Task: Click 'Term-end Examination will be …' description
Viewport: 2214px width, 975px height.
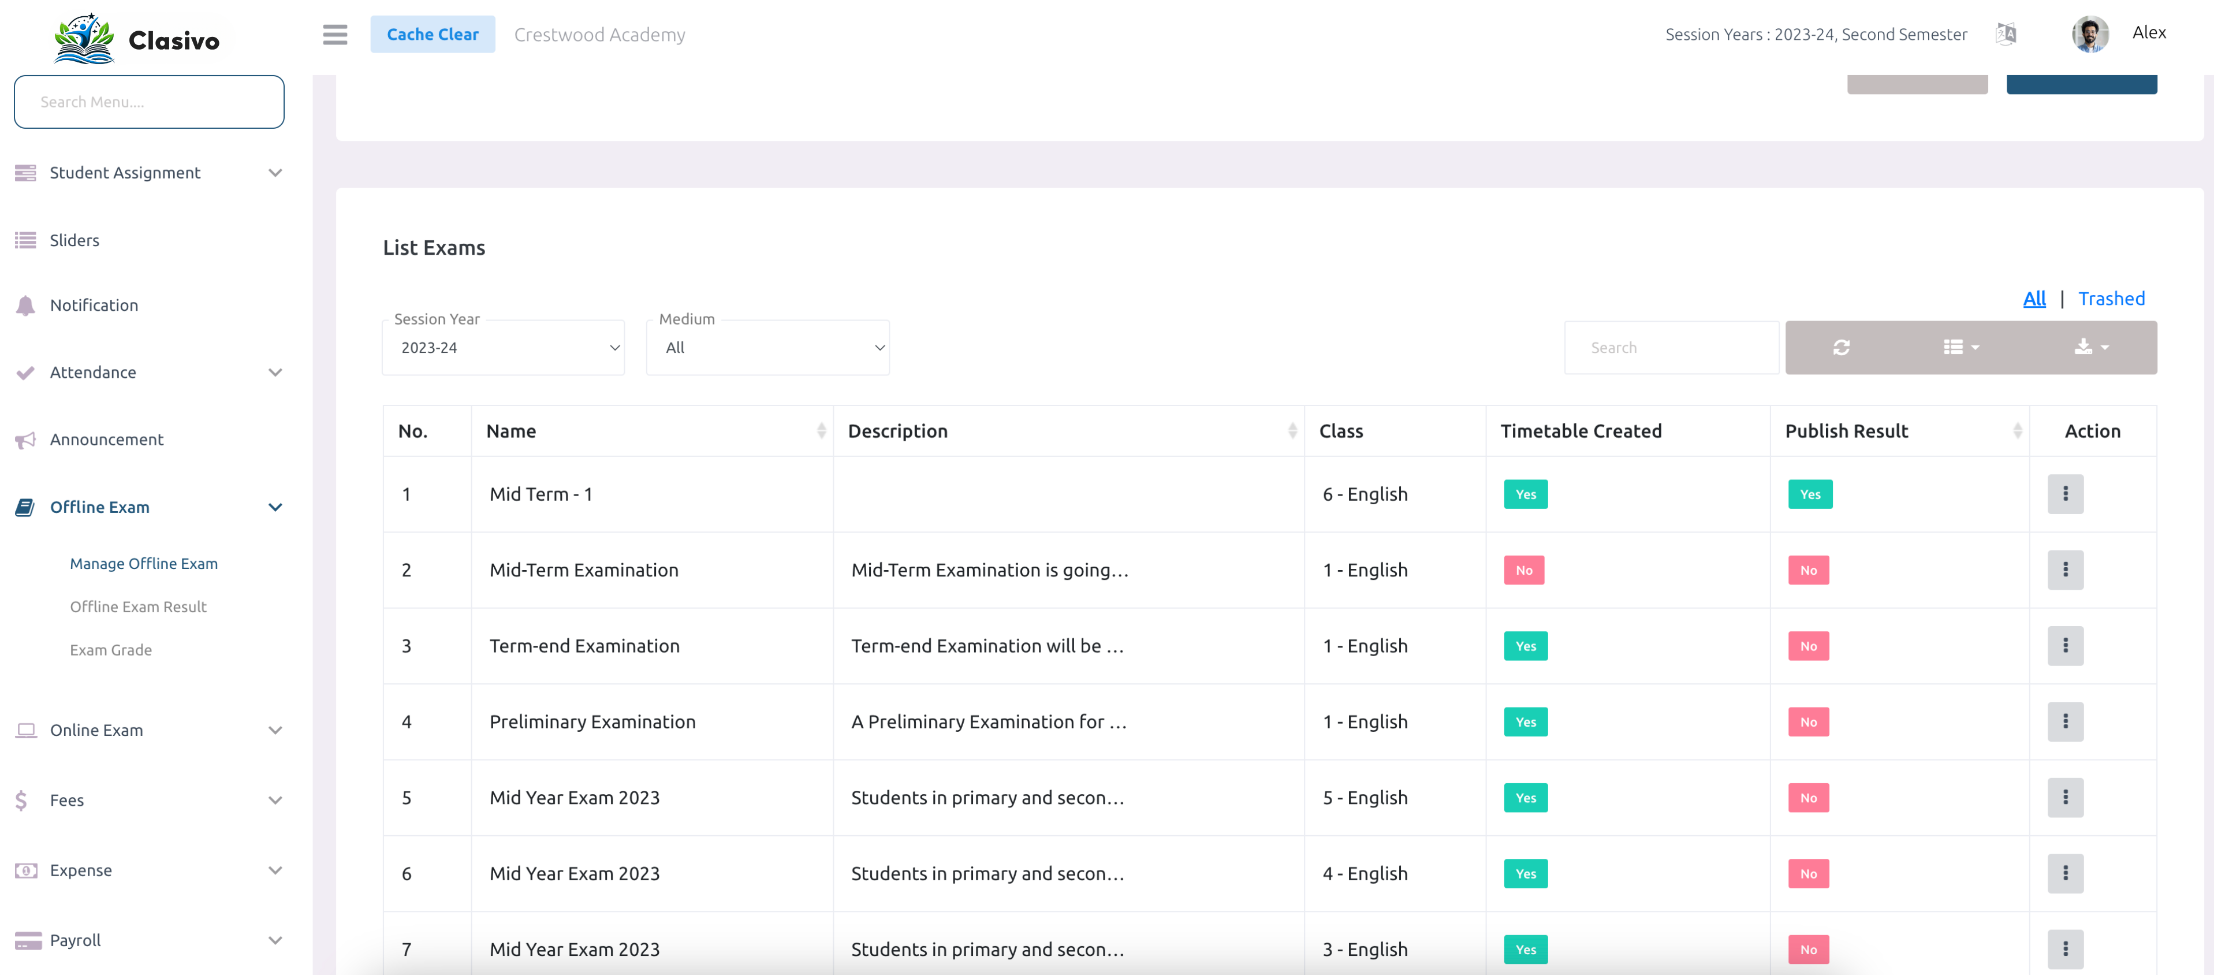Action: click(x=987, y=646)
